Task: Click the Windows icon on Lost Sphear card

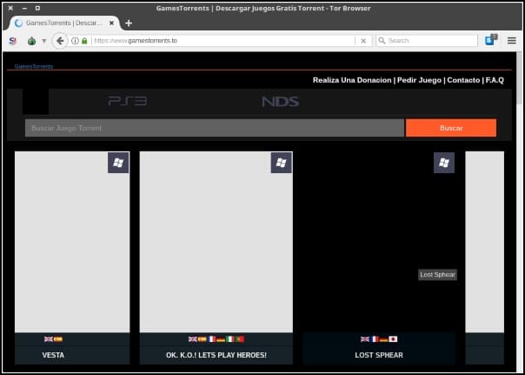Action: (444, 163)
